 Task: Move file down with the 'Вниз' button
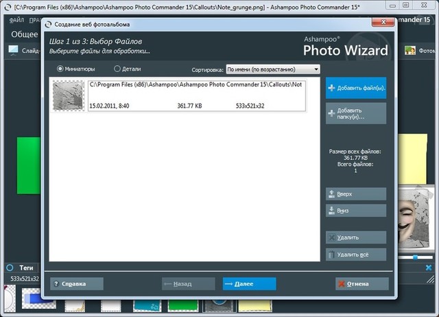(x=356, y=211)
